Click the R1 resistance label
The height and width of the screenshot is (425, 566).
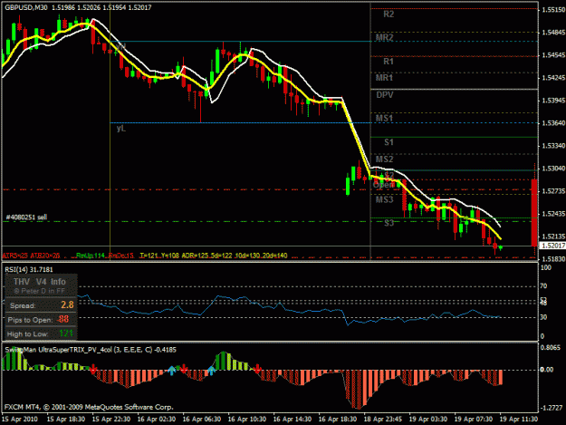coord(389,62)
